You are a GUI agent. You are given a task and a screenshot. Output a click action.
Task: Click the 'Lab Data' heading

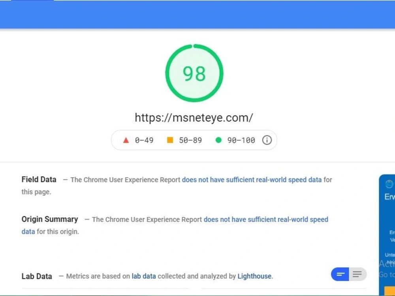click(37, 276)
